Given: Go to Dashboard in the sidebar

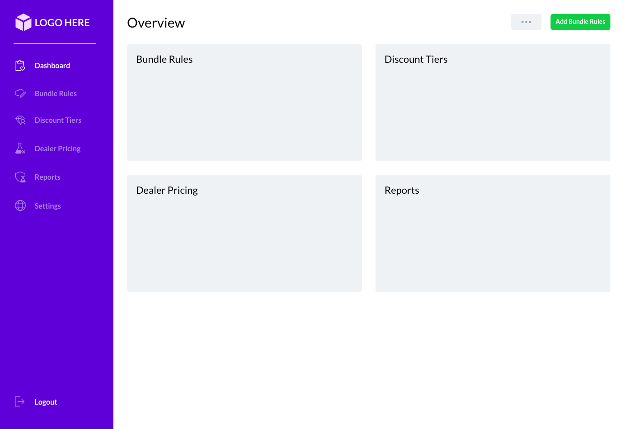Looking at the screenshot, I should (52, 66).
